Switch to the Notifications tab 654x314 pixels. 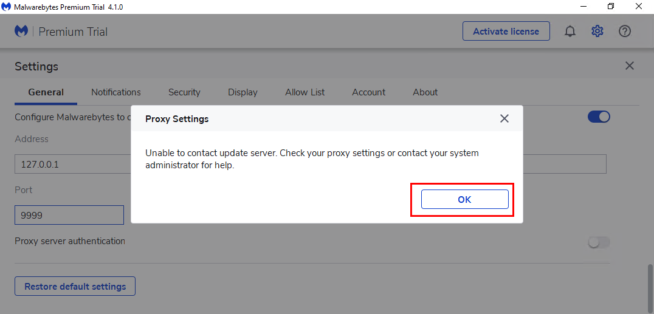(x=115, y=92)
